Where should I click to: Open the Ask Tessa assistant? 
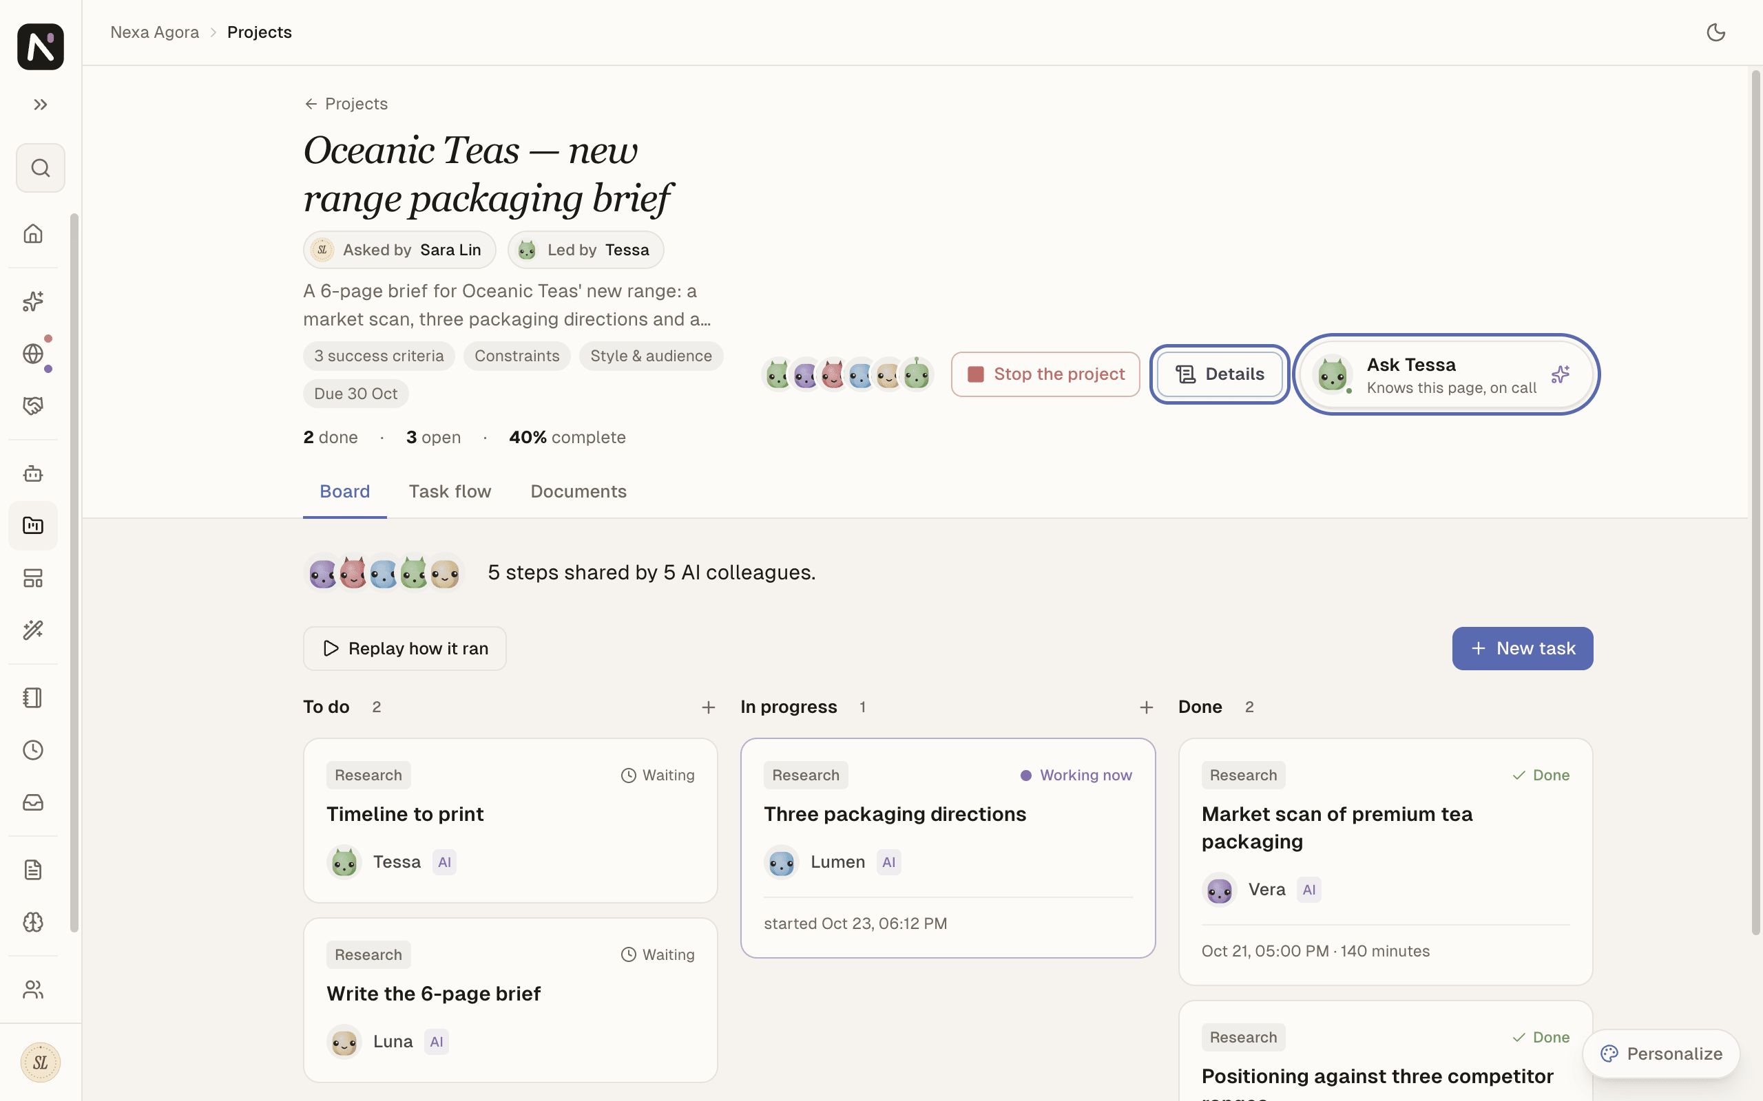click(1446, 374)
